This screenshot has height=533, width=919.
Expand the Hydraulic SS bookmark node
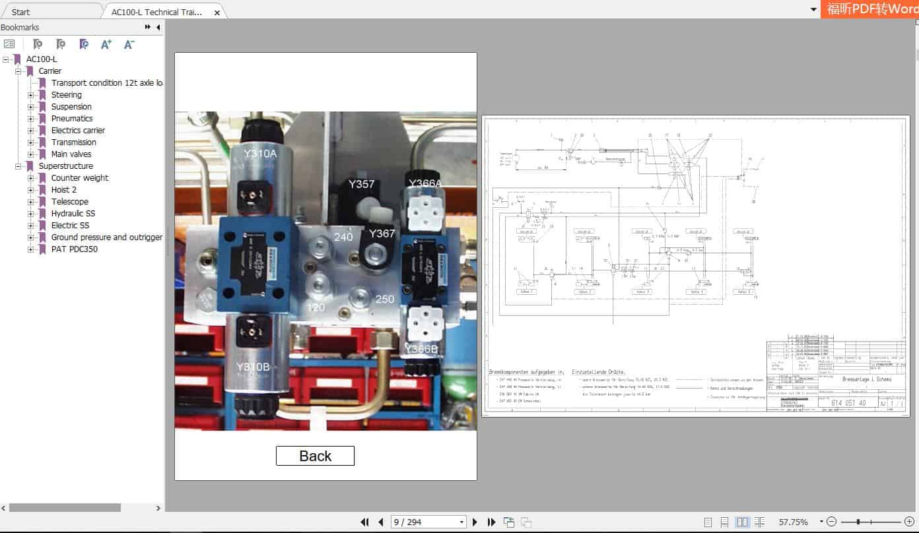pos(30,213)
